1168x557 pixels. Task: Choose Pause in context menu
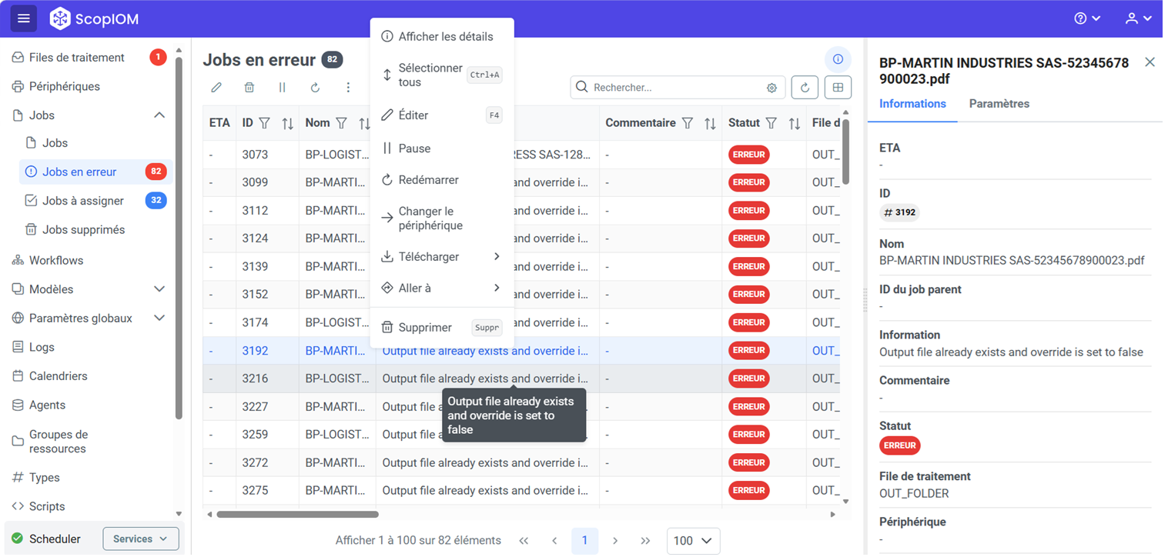[442, 148]
